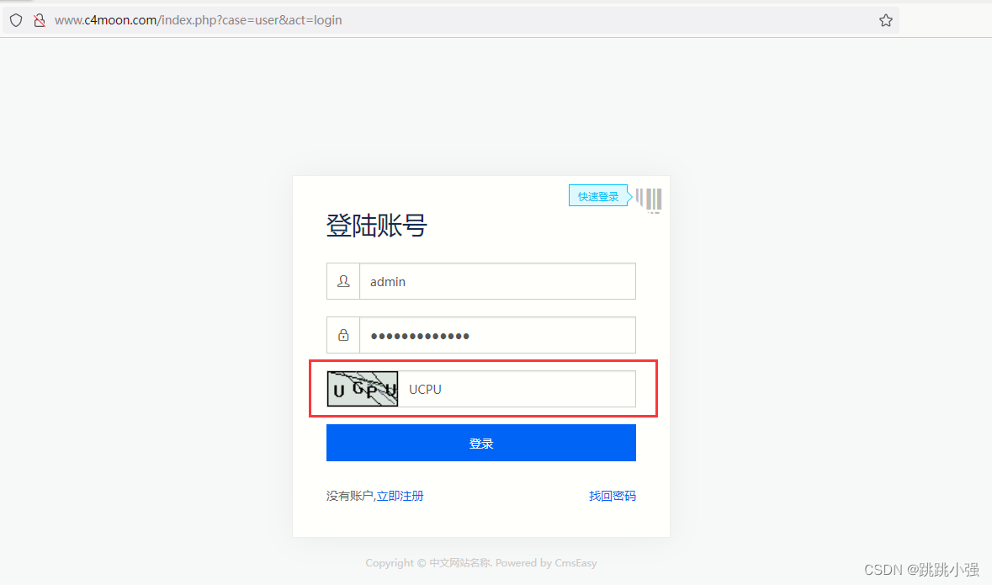Open the 找回密码 recover password link
This screenshot has height=585, width=992.
pyautogui.click(x=613, y=496)
